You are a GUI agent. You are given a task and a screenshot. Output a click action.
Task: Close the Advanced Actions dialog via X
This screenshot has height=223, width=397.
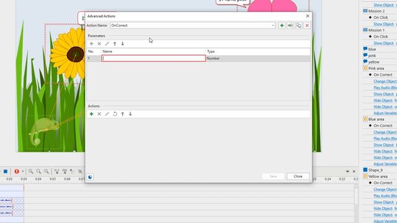(308, 16)
